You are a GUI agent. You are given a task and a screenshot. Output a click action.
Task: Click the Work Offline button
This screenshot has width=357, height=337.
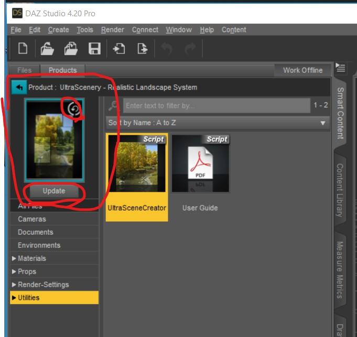[x=302, y=70]
